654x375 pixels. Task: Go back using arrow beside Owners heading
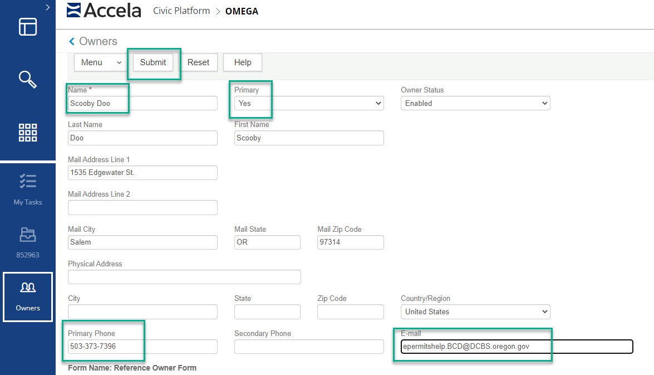(x=71, y=41)
